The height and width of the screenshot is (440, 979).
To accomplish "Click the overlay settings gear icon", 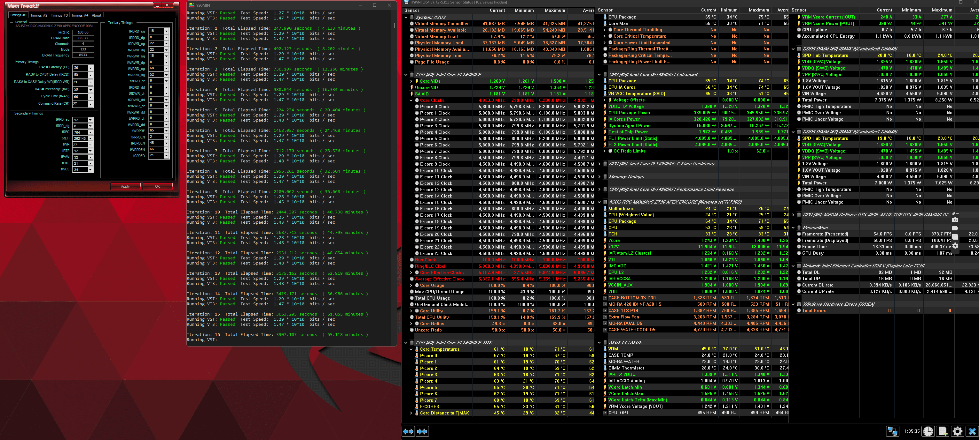I will pos(955,246).
